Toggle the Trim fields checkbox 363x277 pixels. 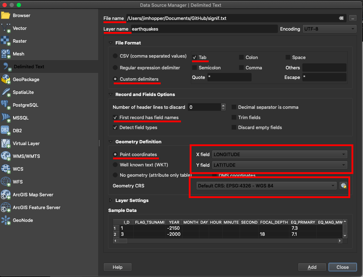tap(234, 117)
